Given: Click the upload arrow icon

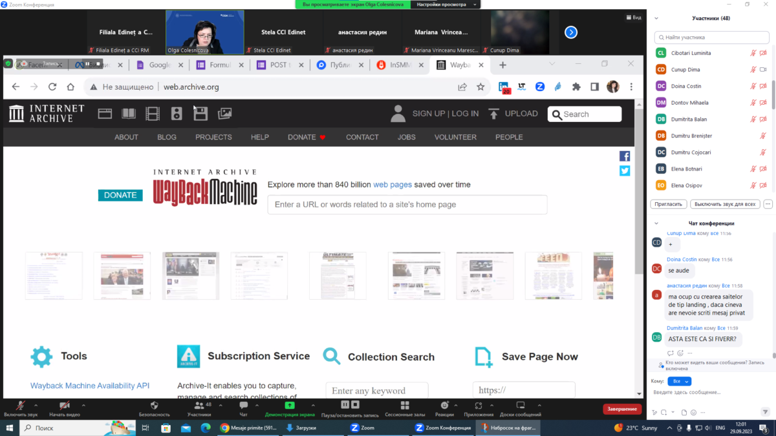Looking at the screenshot, I should tap(493, 114).
